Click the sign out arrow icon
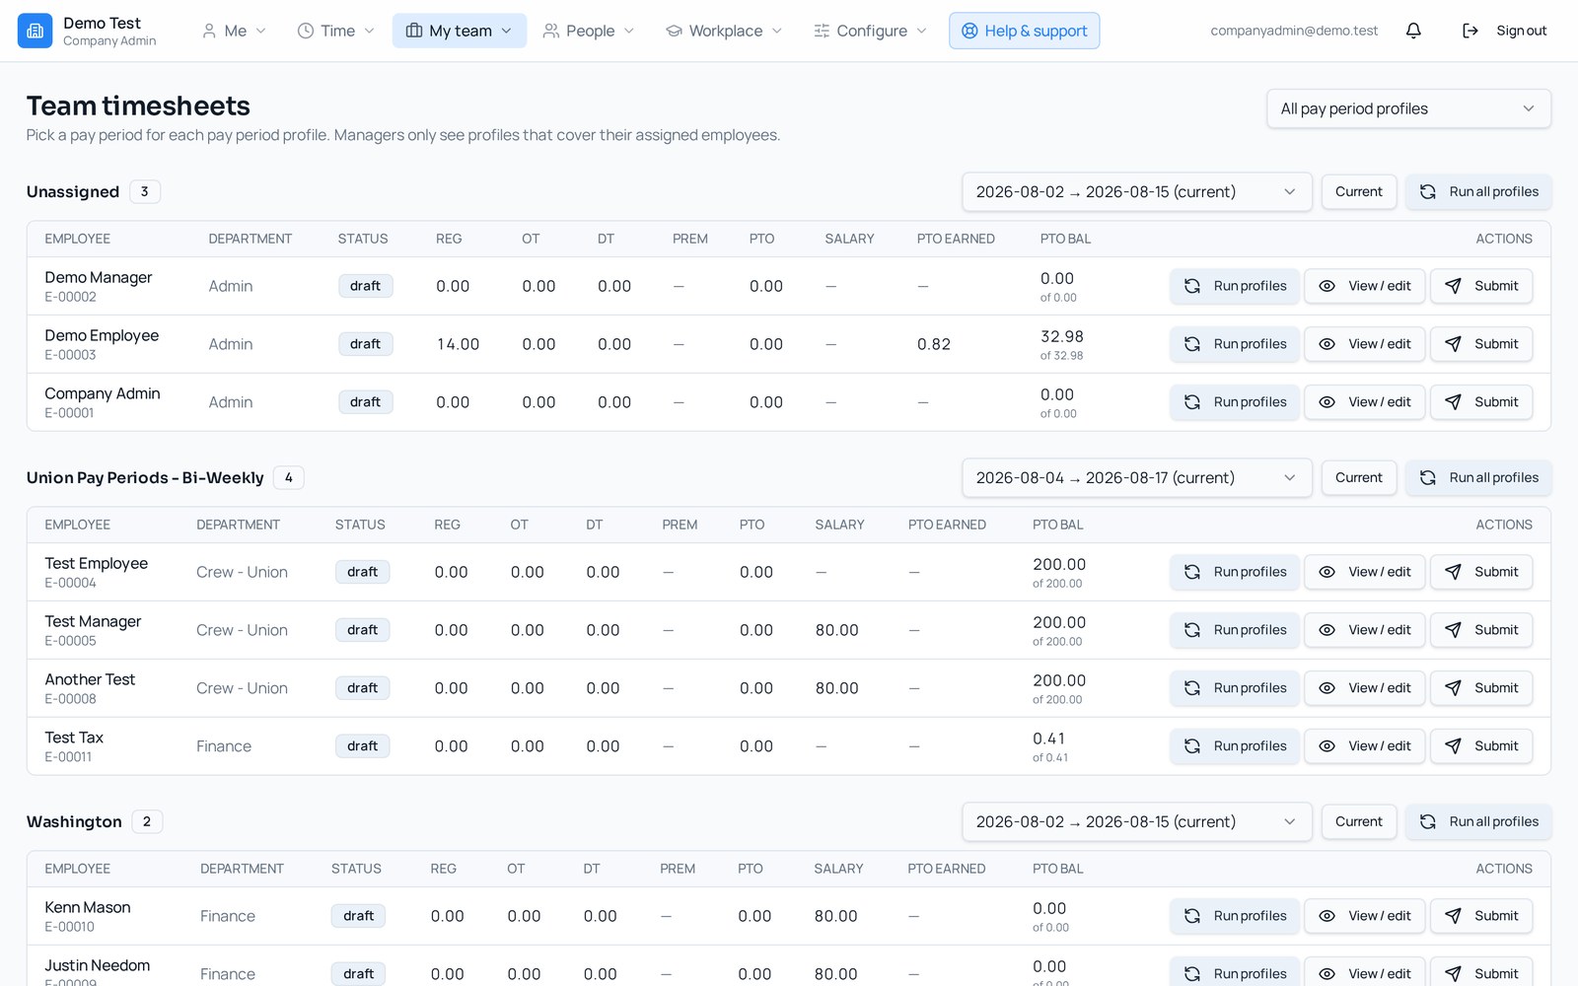Image resolution: width=1578 pixels, height=986 pixels. pyautogui.click(x=1470, y=31)
